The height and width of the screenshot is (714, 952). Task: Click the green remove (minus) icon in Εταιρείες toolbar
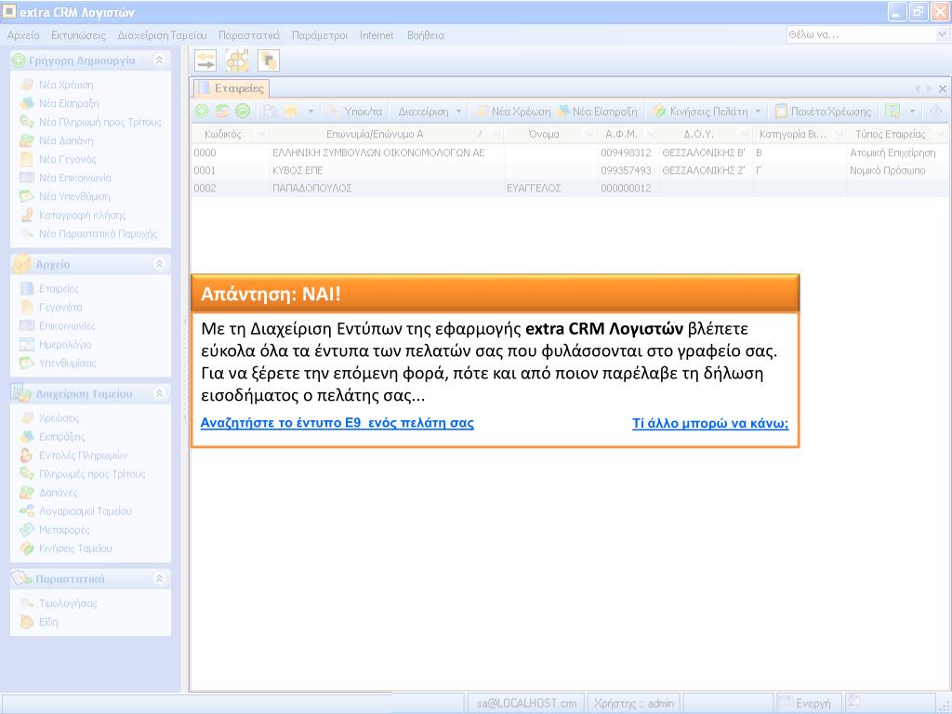tap(243, 112)
